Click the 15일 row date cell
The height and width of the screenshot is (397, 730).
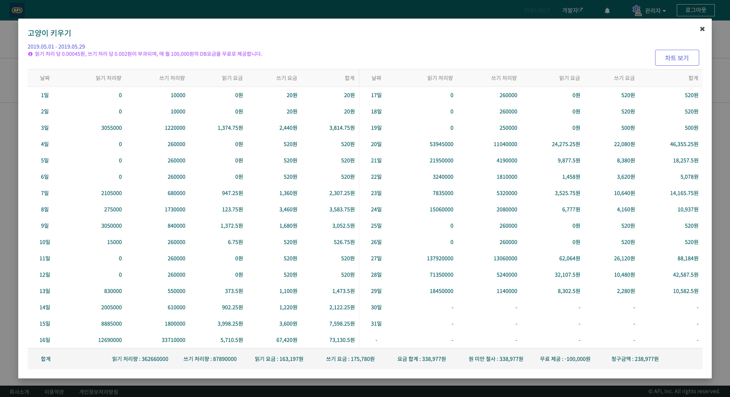tap(45, 324)
